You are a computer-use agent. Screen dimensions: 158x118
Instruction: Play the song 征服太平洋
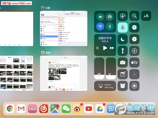click(105, 48)
